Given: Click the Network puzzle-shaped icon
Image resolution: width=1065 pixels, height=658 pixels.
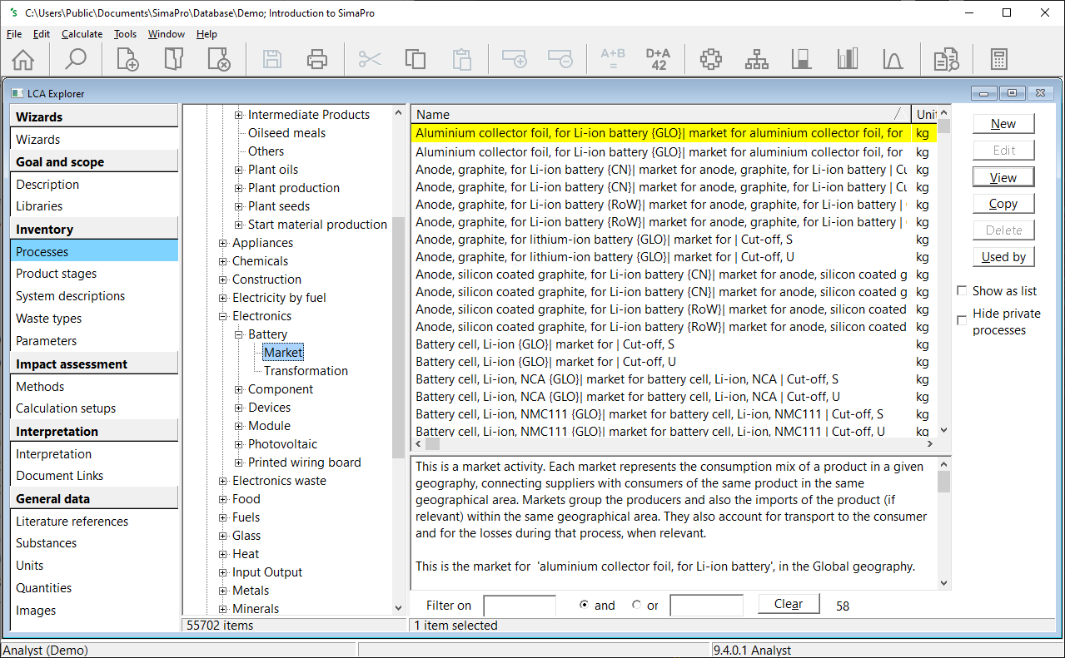Looking at the screenshot, I should (710, 59).
